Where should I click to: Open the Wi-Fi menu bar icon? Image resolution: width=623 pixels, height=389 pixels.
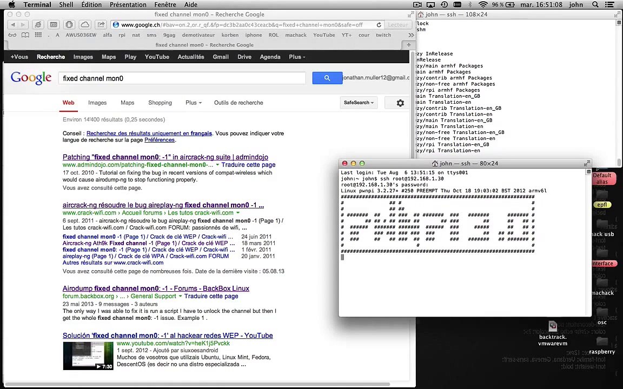point(483,4)
